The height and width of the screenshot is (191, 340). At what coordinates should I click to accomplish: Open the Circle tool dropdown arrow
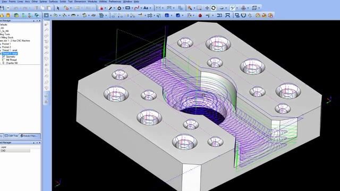pyautogui.click(x=123, y=8)
